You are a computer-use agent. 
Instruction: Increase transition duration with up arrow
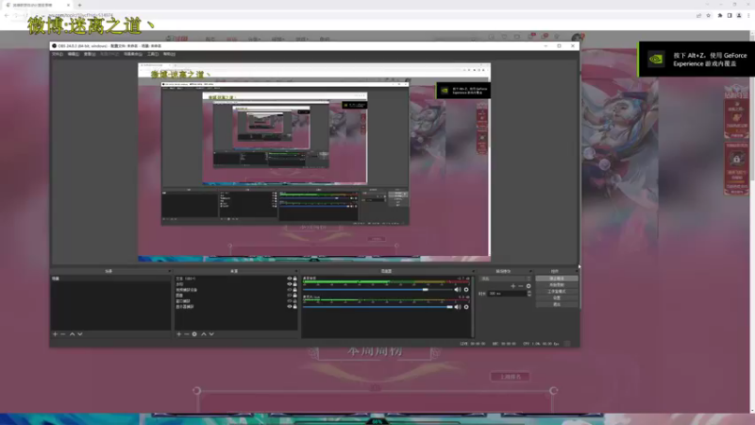pos(529,292)
